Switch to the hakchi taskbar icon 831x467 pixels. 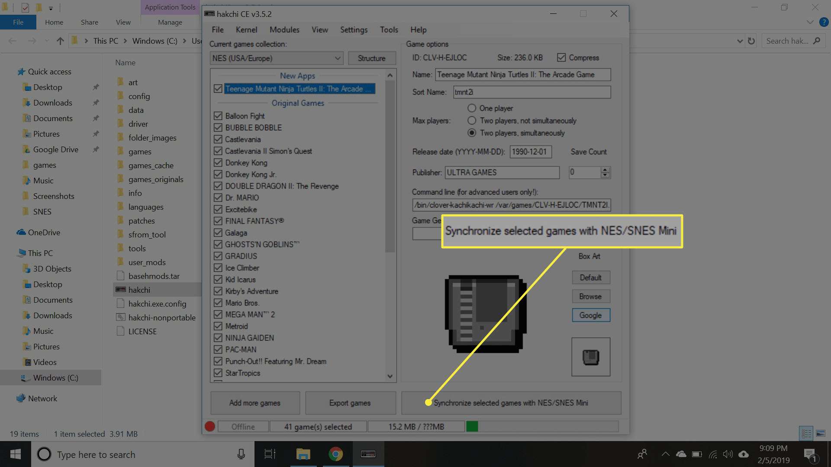click(x=368, y=454)
